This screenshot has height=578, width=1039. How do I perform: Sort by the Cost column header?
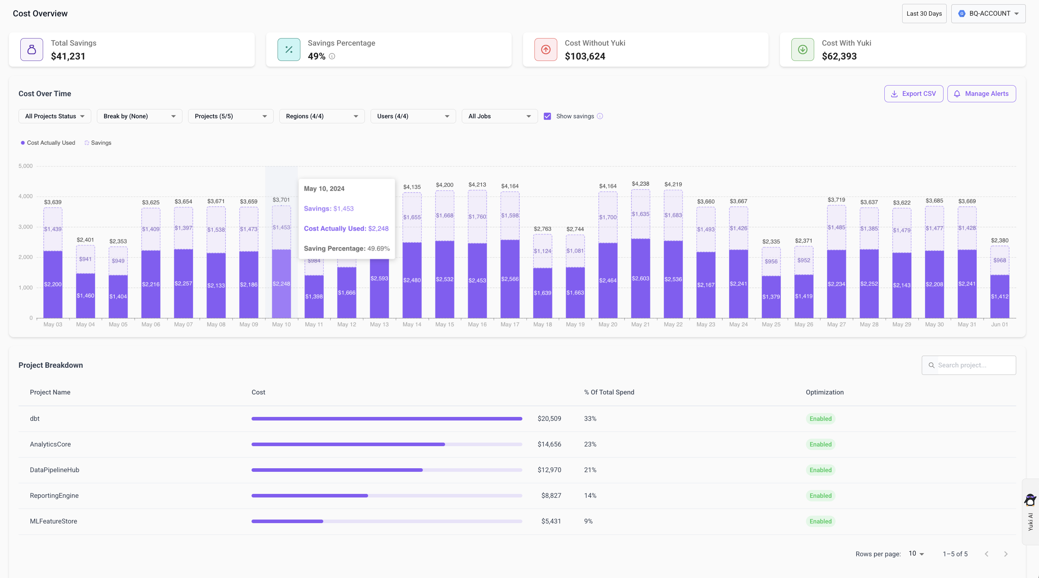258,392
